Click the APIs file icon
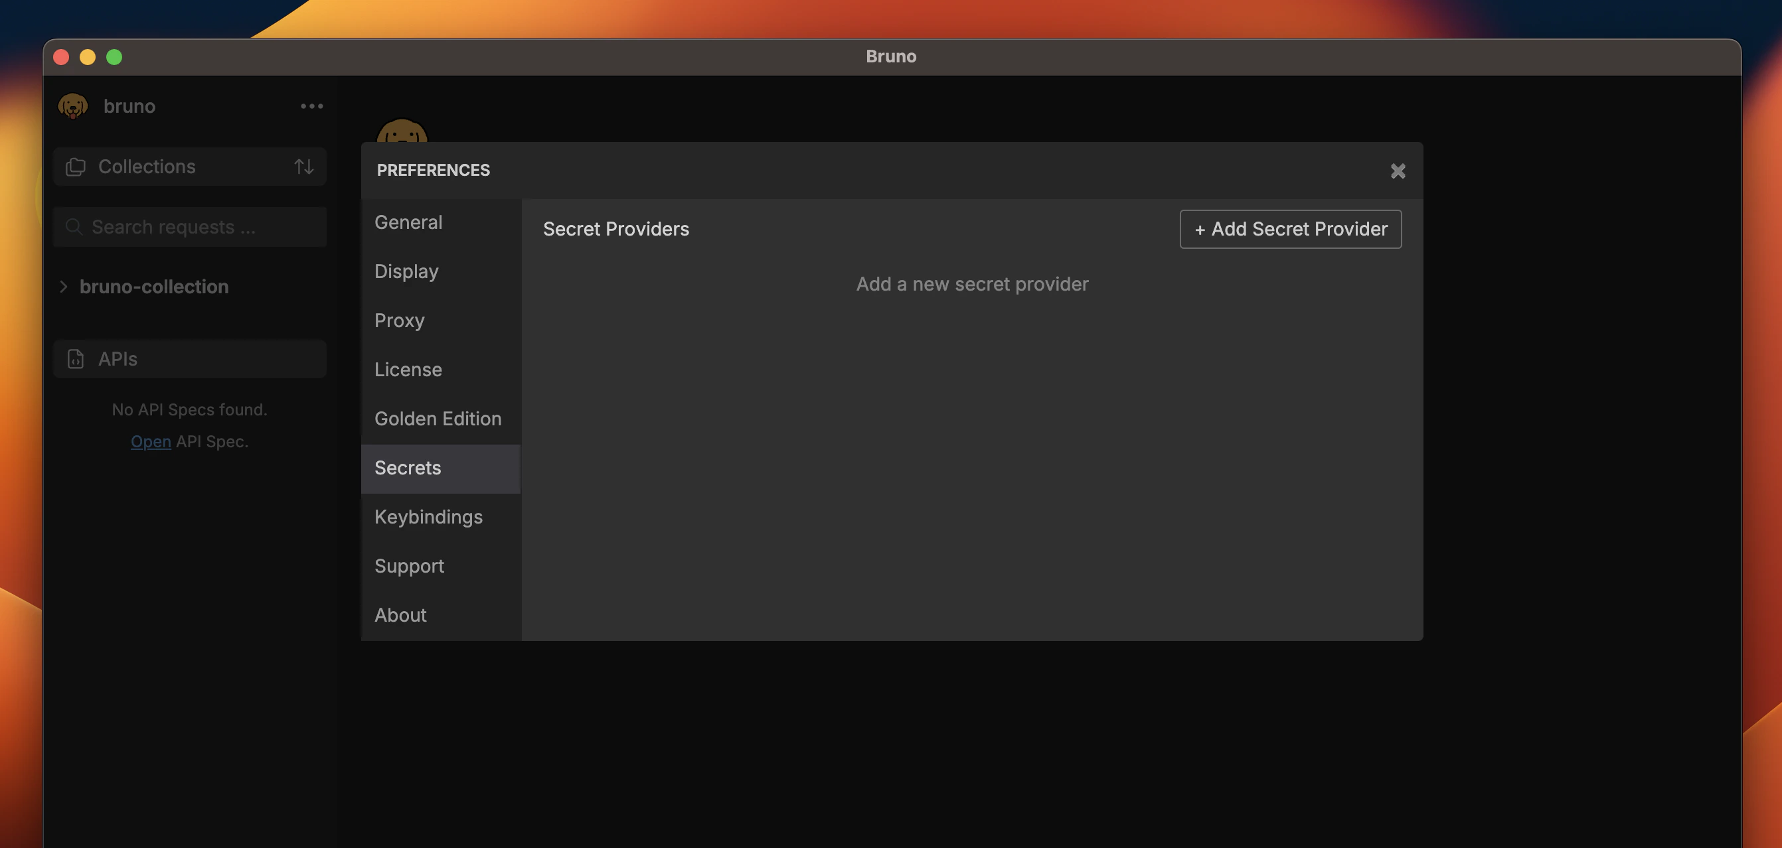 pyautogui.click(x=76, y=359)
